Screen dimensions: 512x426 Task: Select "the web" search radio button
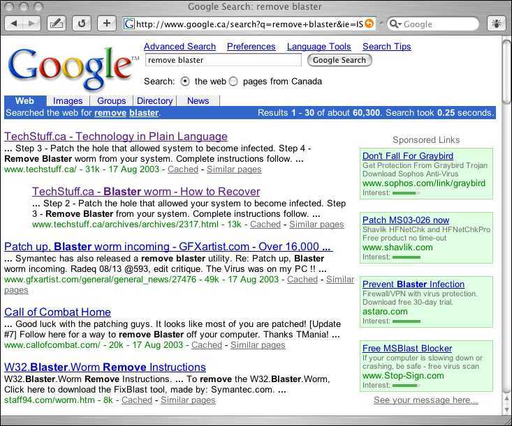[x=185, y=82]
